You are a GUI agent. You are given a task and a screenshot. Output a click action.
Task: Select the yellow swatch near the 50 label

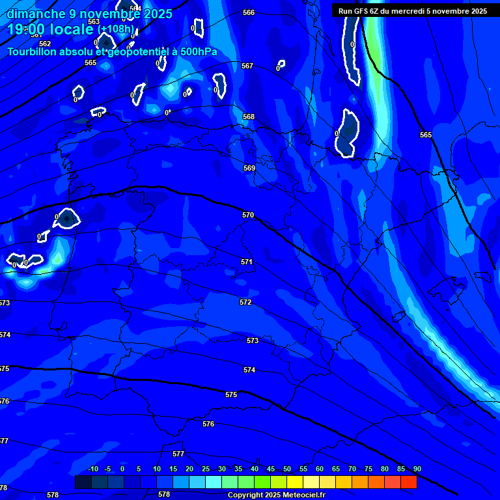pos(294,482)
